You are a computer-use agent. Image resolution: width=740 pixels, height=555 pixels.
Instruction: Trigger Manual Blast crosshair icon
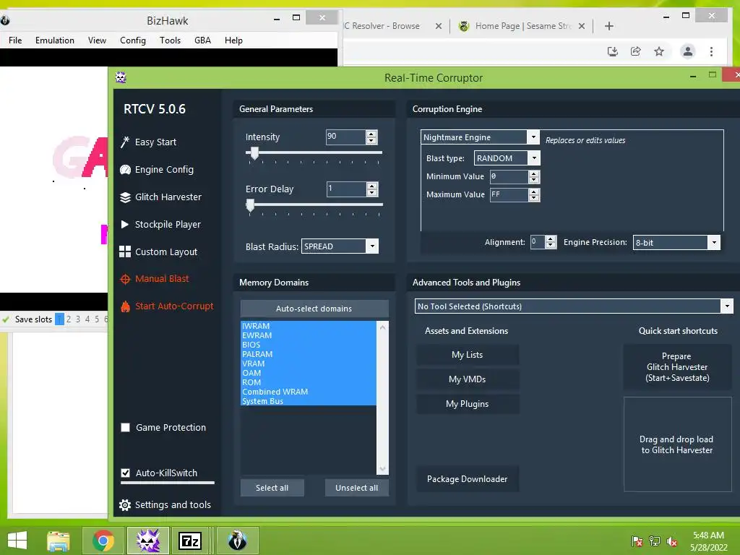125,280
